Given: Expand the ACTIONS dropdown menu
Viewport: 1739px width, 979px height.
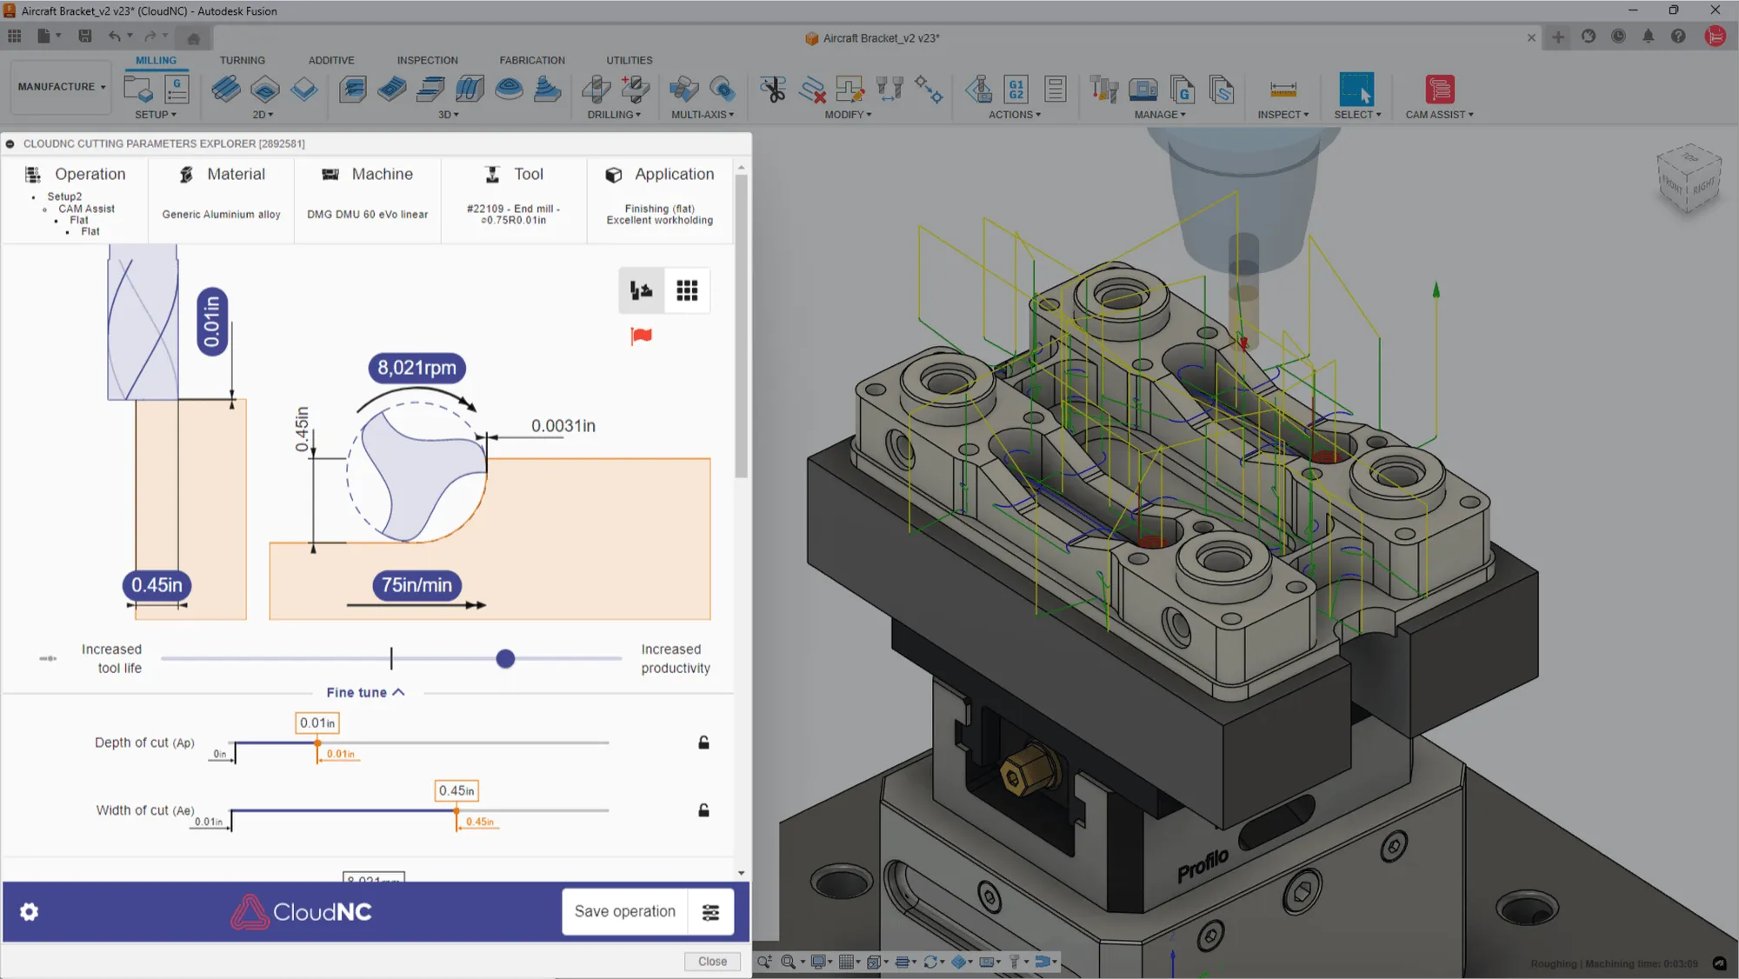Looking at the screenshot, I should (1014, 115).
